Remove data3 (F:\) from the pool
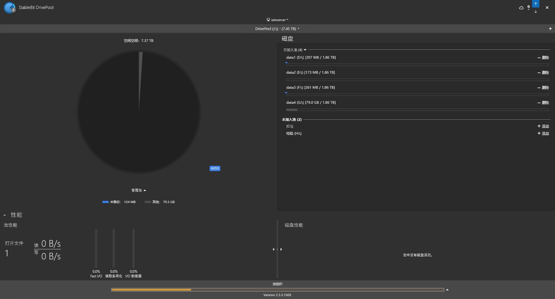 [x=543, y=88]
